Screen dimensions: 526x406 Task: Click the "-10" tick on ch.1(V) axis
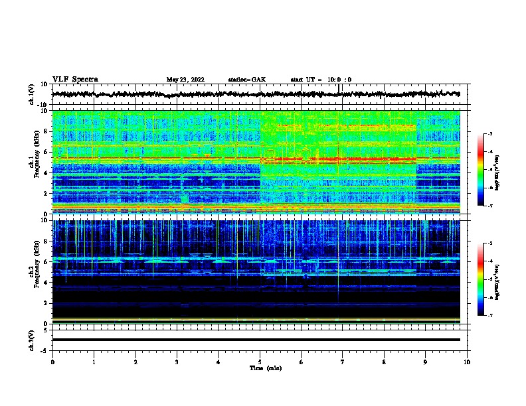pyautogui.click(x=43, y=105)
